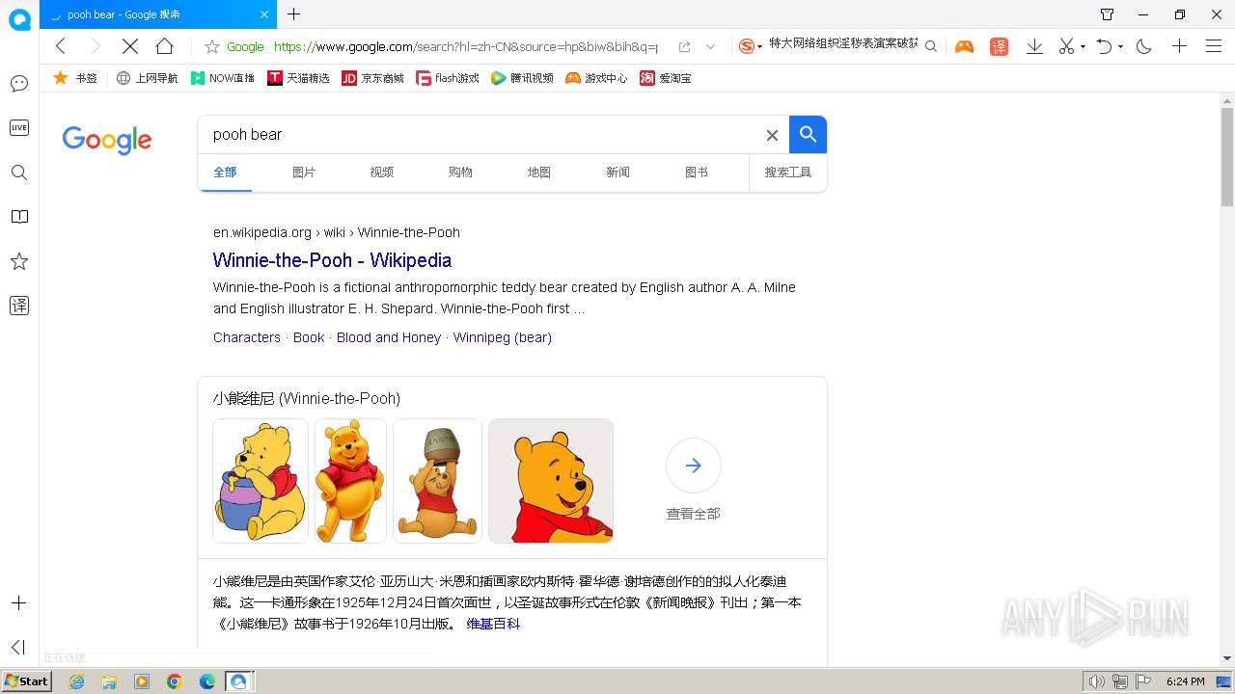Viewport: 1235px width, 694px height.
Task: Open the 游戏中心 bookmark
Action: [x=596, y=78]
